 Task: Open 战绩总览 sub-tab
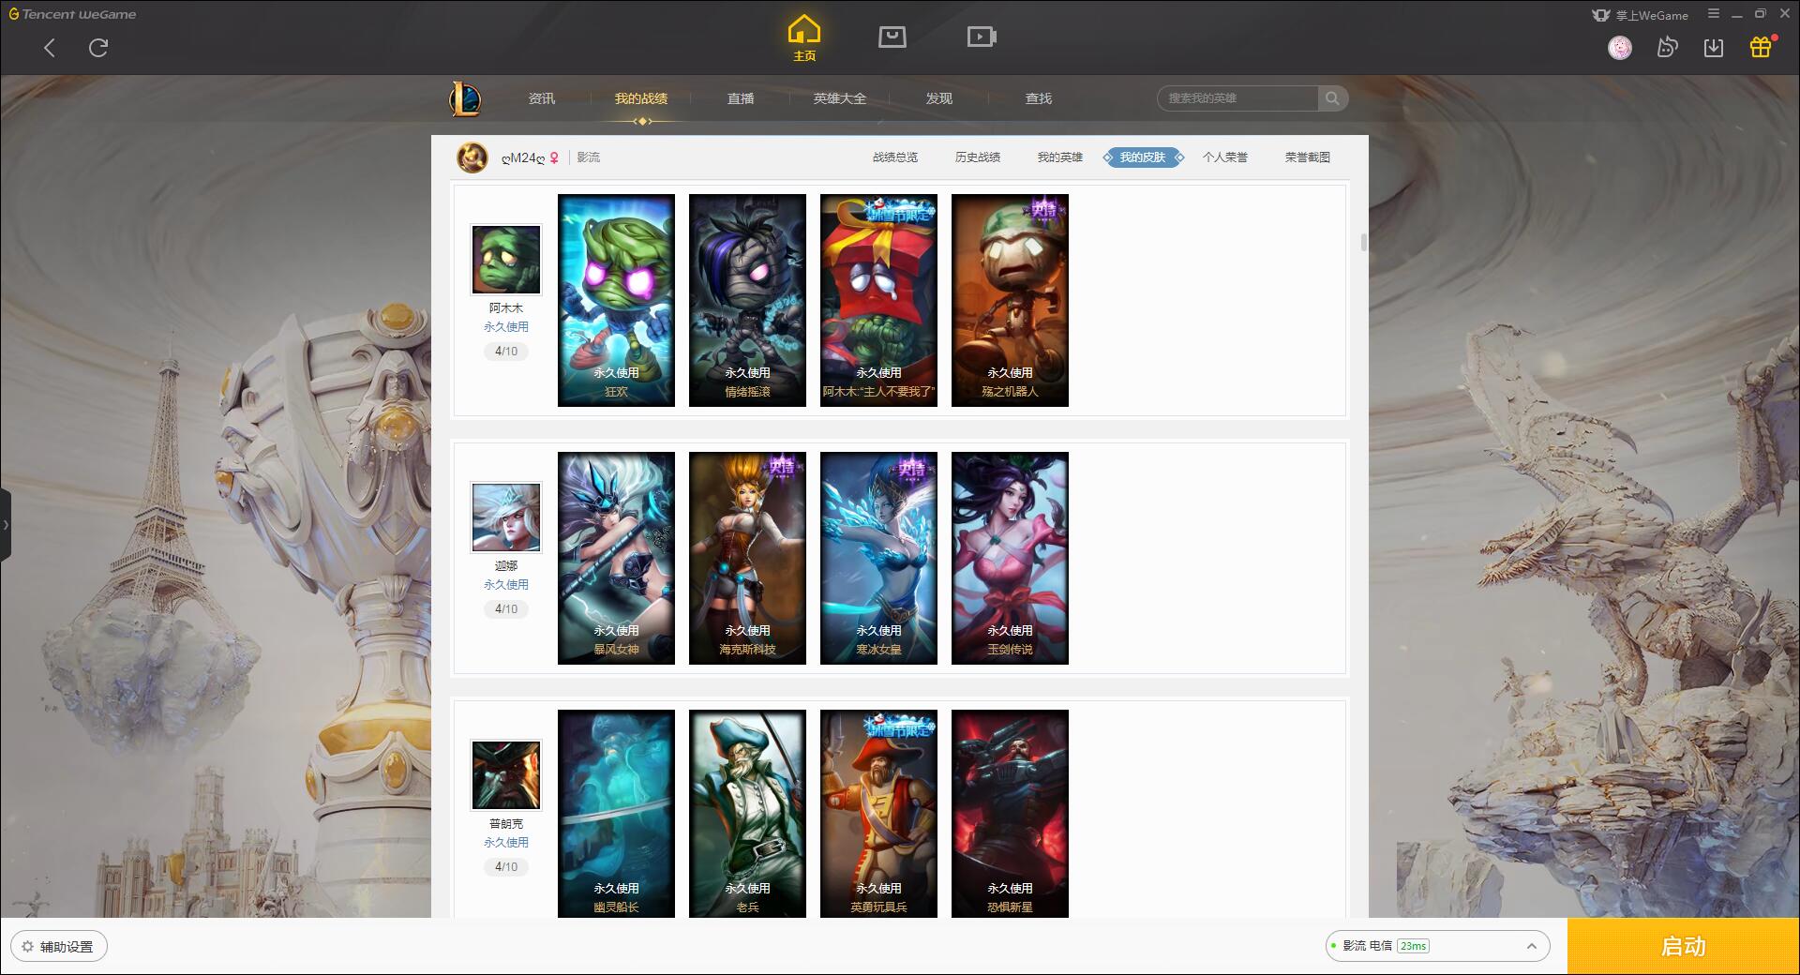895,157
